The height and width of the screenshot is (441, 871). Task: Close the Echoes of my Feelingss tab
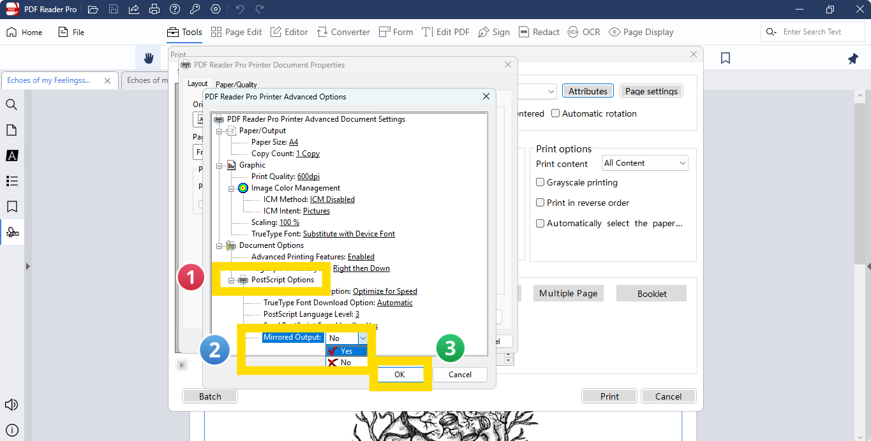(x=108, y=81)
